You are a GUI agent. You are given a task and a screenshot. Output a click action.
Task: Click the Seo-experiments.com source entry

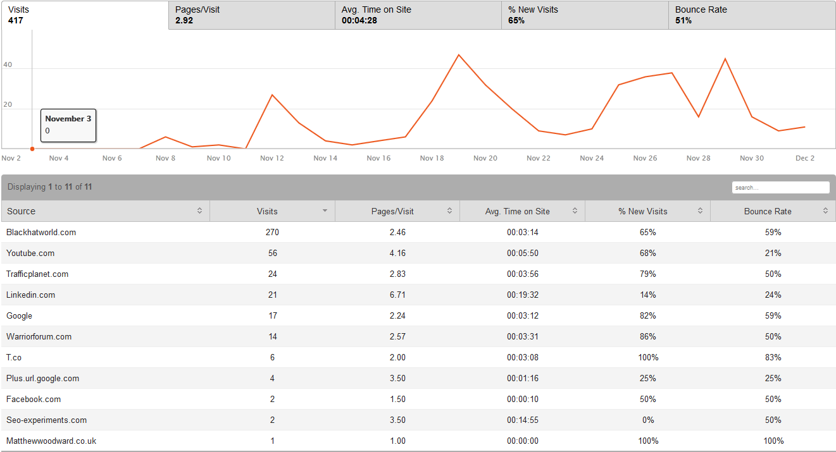click(47, 420)
